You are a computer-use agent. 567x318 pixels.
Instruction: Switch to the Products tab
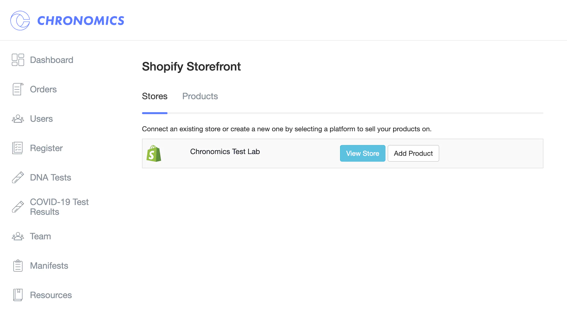tap(200, 96)
